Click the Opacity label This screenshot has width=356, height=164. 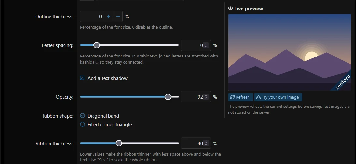[x=65, y=97]
